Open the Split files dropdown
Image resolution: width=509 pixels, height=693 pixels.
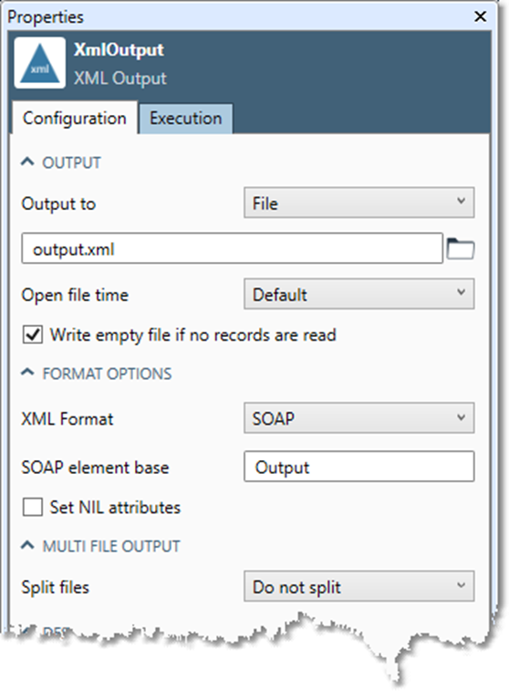point(358,586)
